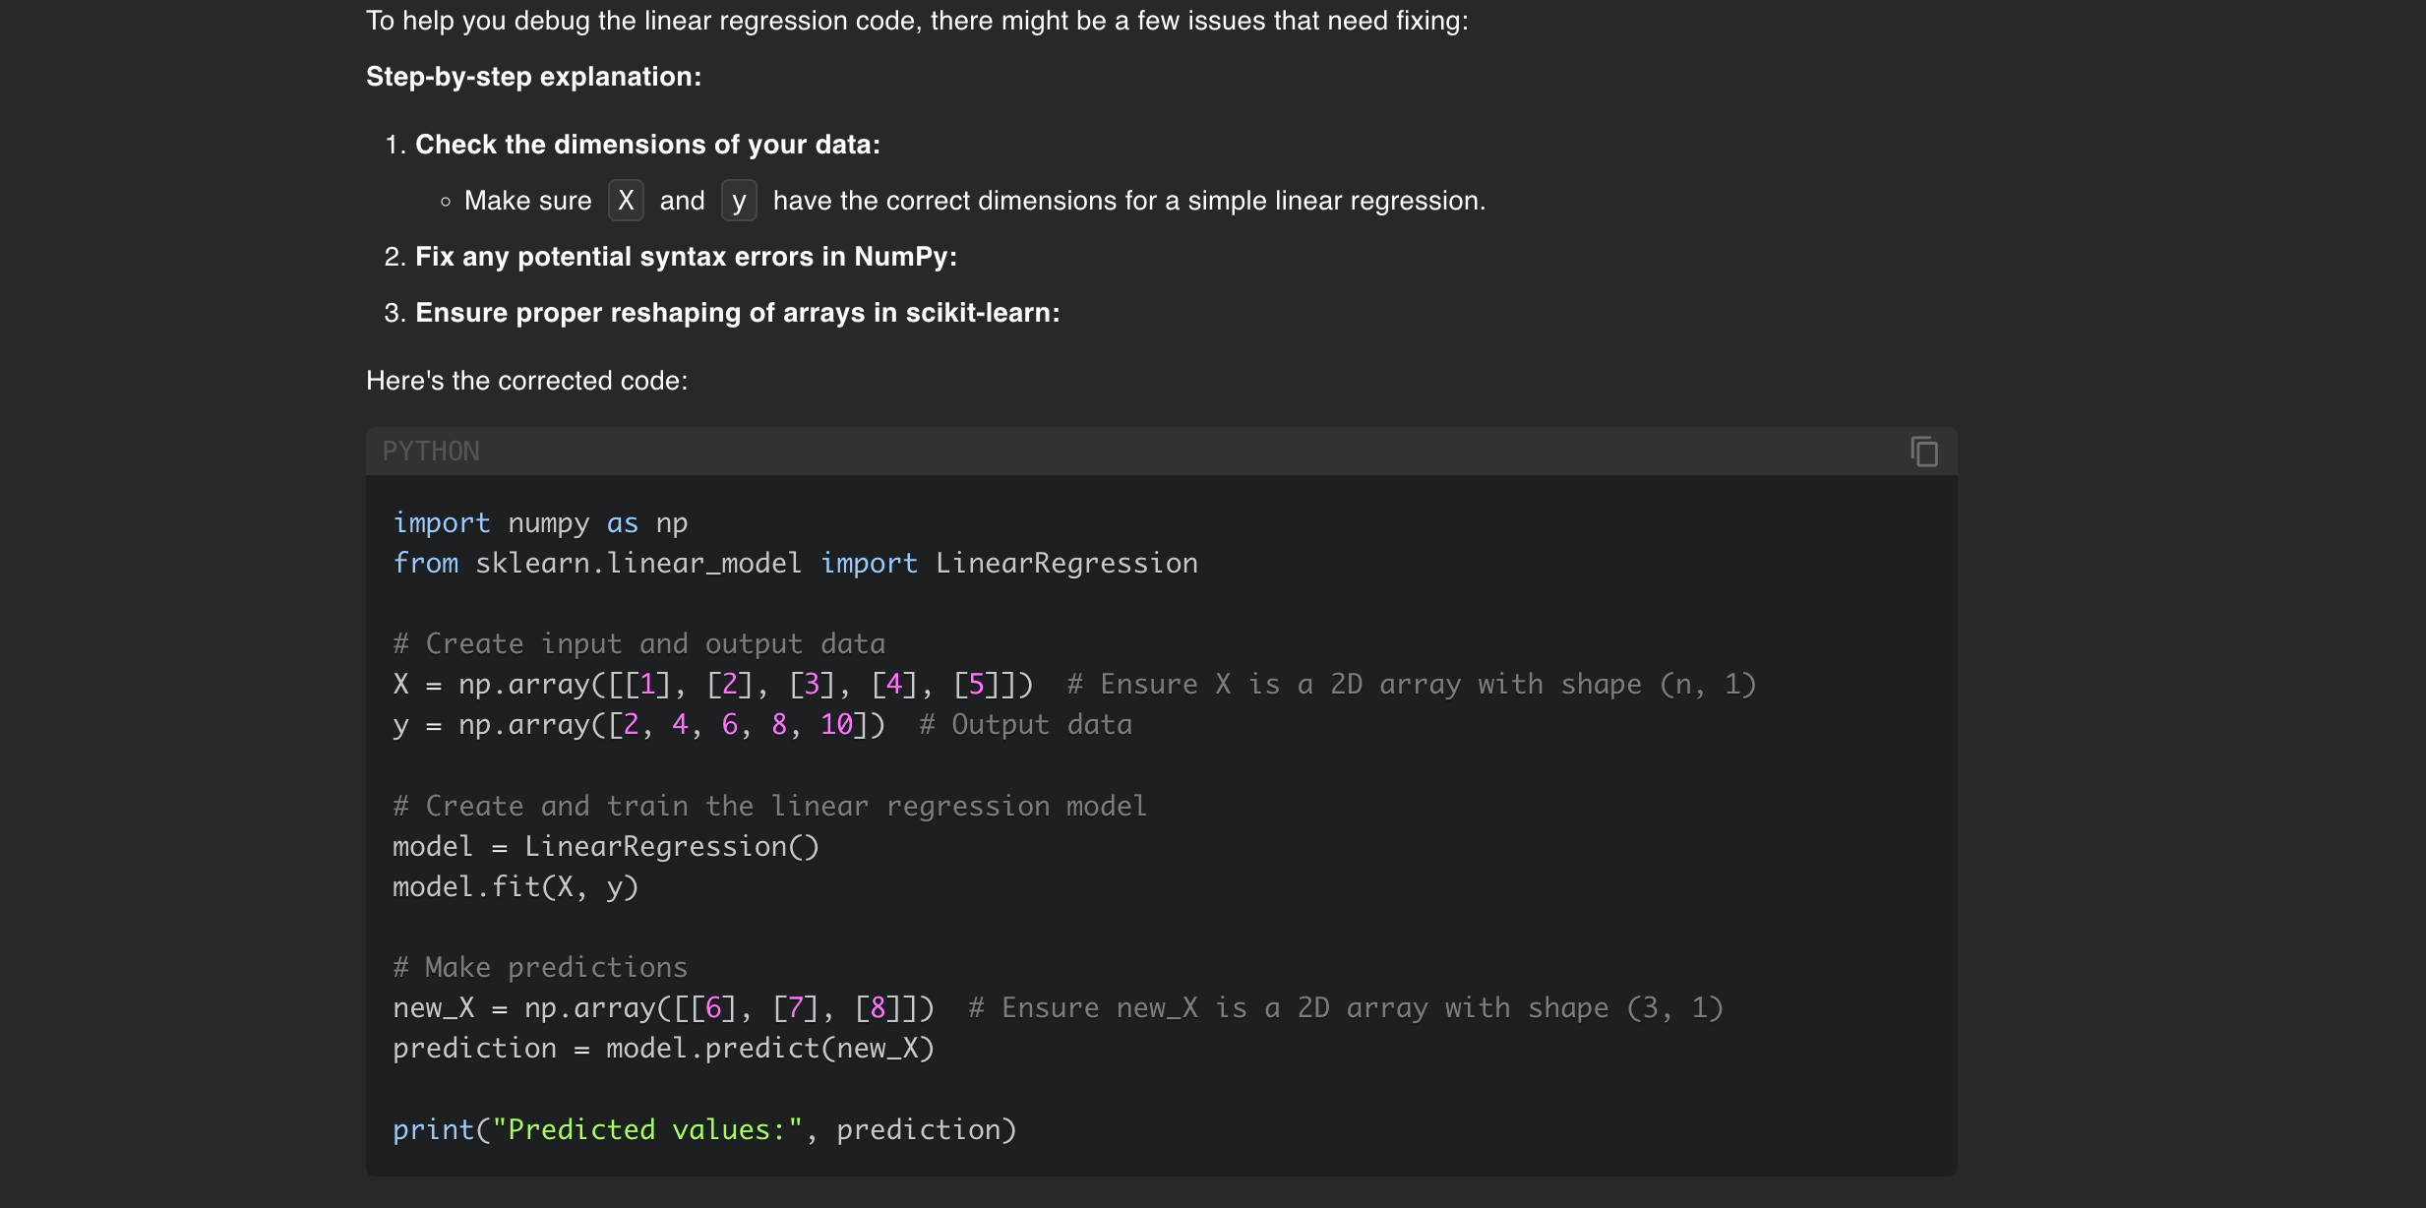The height and width of the screenshot is (1208, 2426).
Task: Click 'Fix any potential syntax errors in NumPy'
Action: (x=685, y=257)
